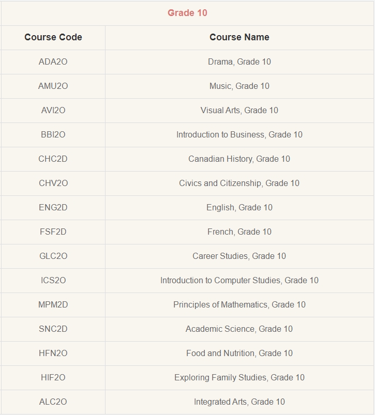Select course code AVI2O
The image size is (375, 415).
click(x=53, y=111)
